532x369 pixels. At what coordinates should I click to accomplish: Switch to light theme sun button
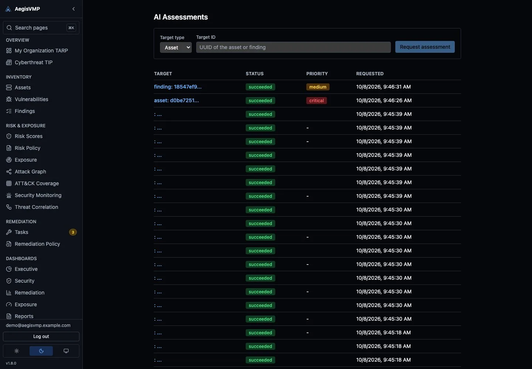tap(17, 351)
